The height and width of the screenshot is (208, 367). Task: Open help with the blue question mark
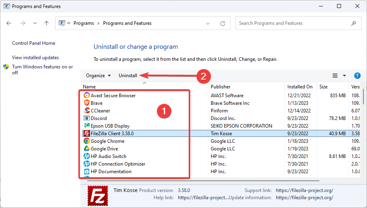click(357, 76)
